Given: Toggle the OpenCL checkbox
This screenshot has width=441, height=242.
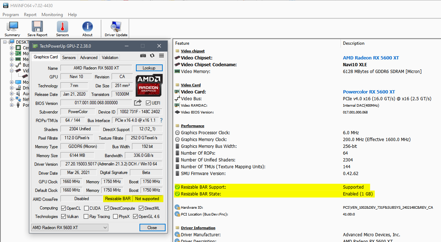Looking at the screenshot, I should pyautogui.click(x=63, y=208).
